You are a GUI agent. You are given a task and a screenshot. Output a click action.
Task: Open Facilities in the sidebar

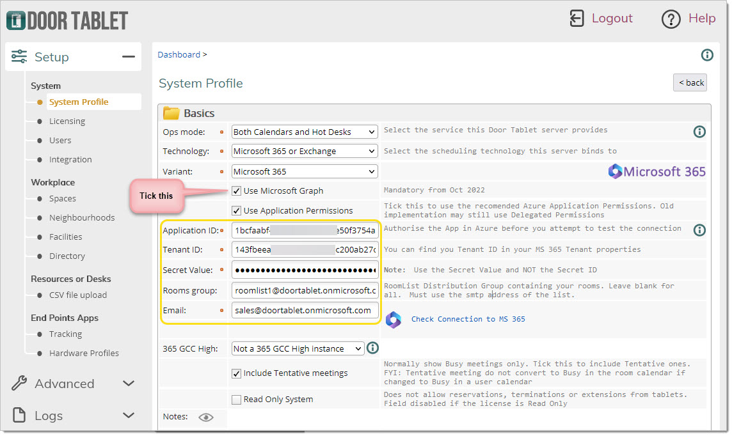65,237
